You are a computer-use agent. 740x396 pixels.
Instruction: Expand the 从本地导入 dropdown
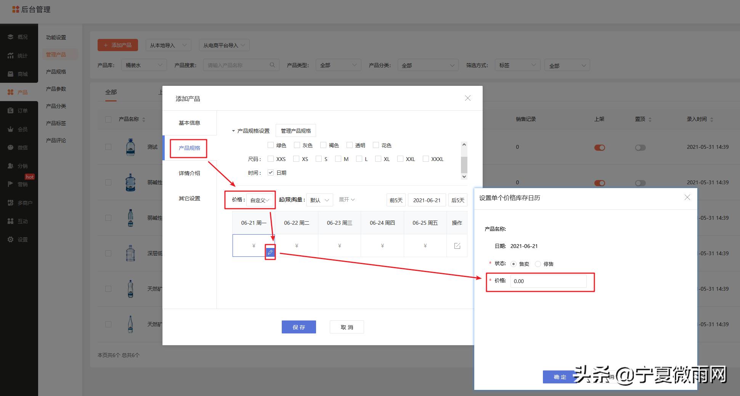point(168,45)
